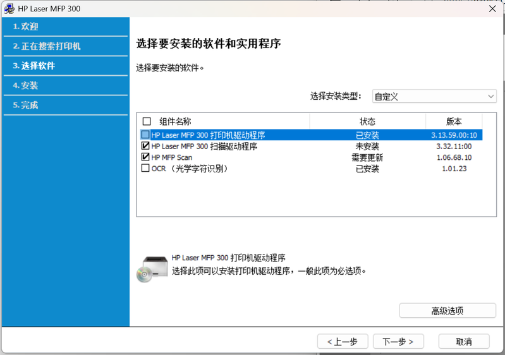Select the 4. 安装 step
Image resolution: width=505 pixels, height=355 pixels.
click(x=26, y=85)
